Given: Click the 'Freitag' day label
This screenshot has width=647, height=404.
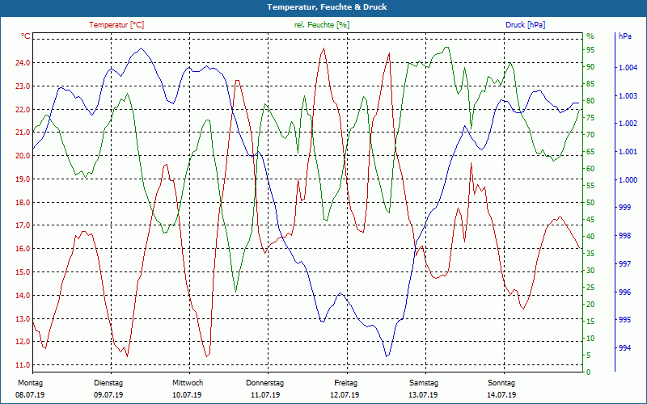Looking at the screenshot, I should [346, 383].
